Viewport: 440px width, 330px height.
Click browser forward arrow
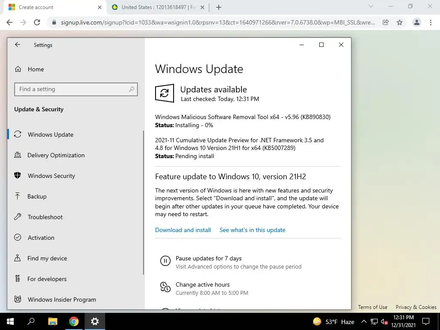click(x=23, y=22)
